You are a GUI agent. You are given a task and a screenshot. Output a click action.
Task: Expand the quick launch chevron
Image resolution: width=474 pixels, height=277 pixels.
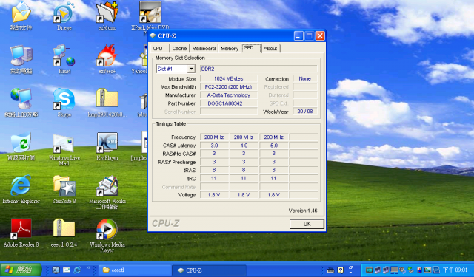pyautogui.click(x=88, y=267)
